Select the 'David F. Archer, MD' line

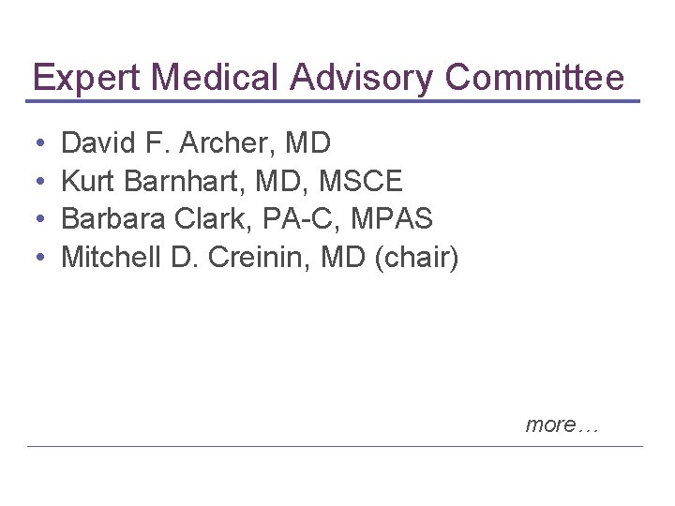click(196, 143)
